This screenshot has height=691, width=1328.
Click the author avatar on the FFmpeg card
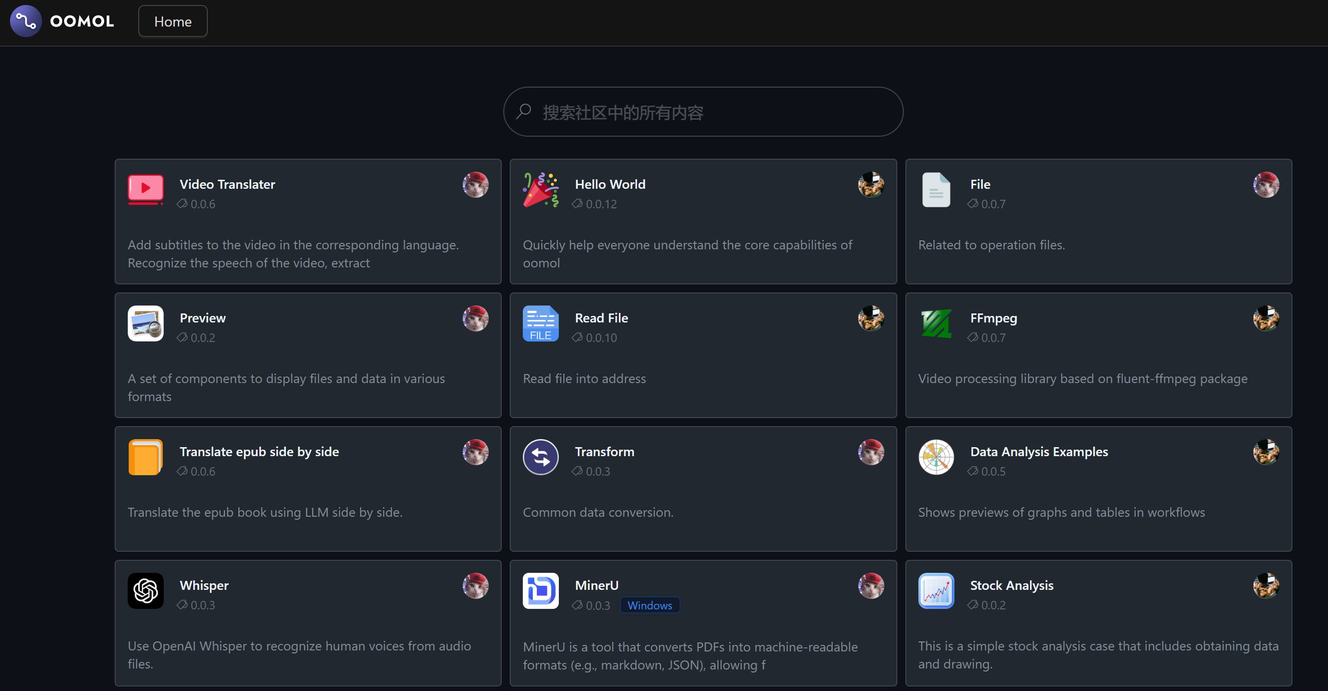(1265, 318)
